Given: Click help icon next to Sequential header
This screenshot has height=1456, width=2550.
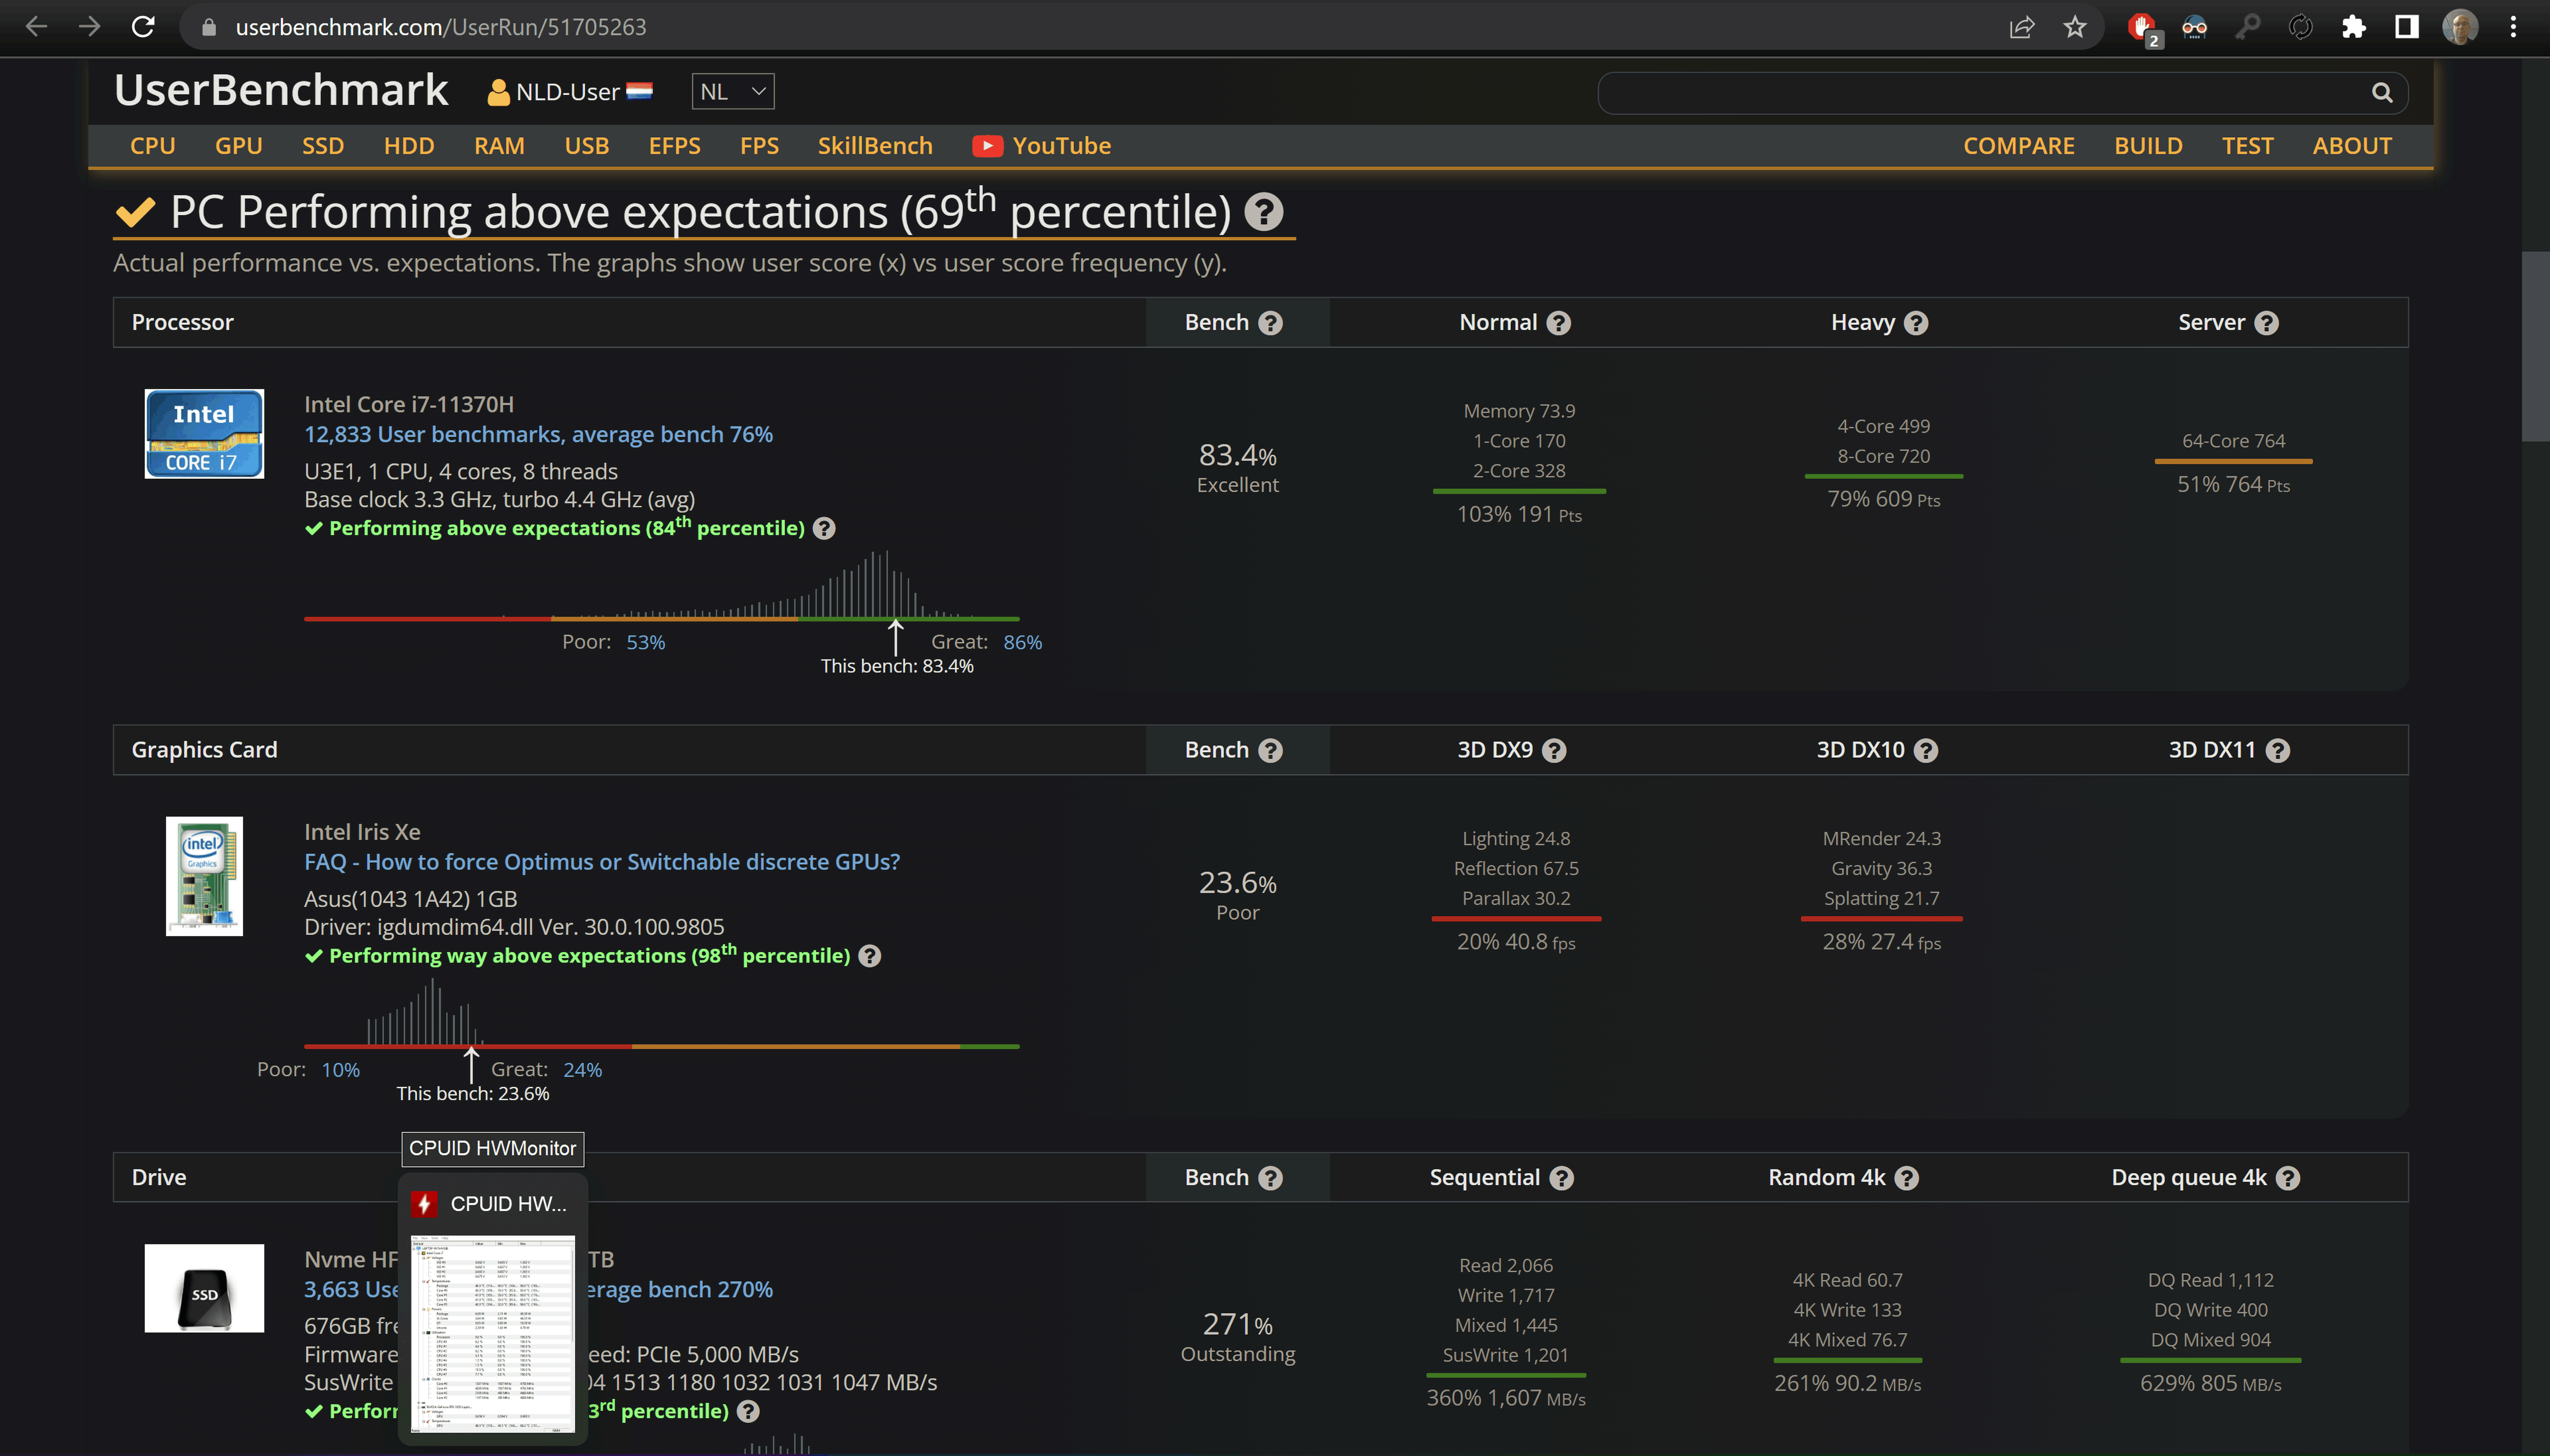Looking at the screenshot, I should pyautogui.click(x=1562, y=1178).
